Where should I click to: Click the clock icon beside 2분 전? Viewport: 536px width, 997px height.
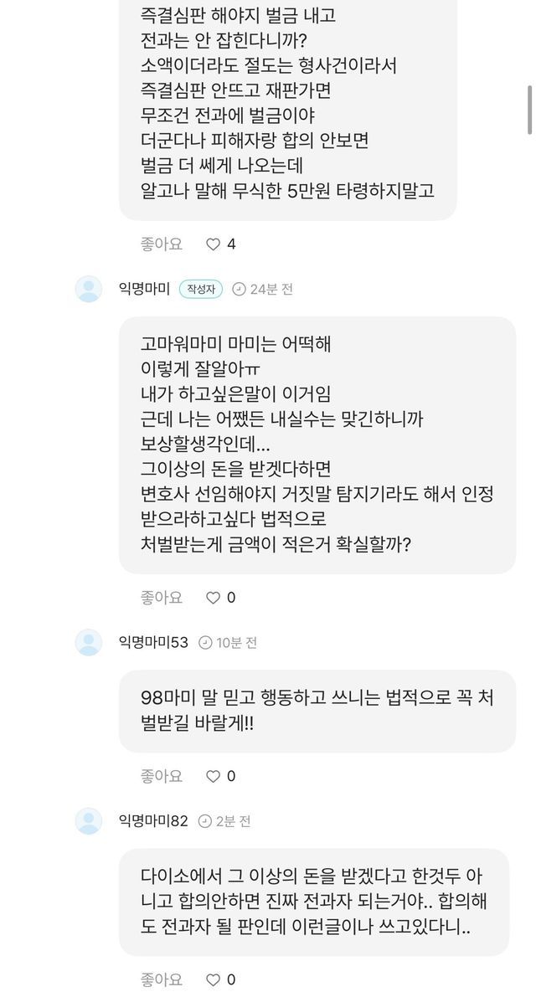(x=205, y=821)
